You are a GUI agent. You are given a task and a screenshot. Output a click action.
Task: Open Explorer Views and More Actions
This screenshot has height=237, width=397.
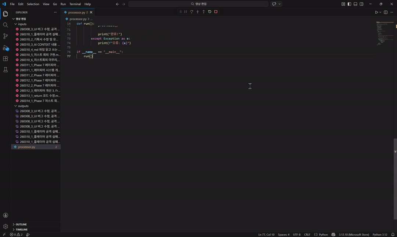click(55, 12)
